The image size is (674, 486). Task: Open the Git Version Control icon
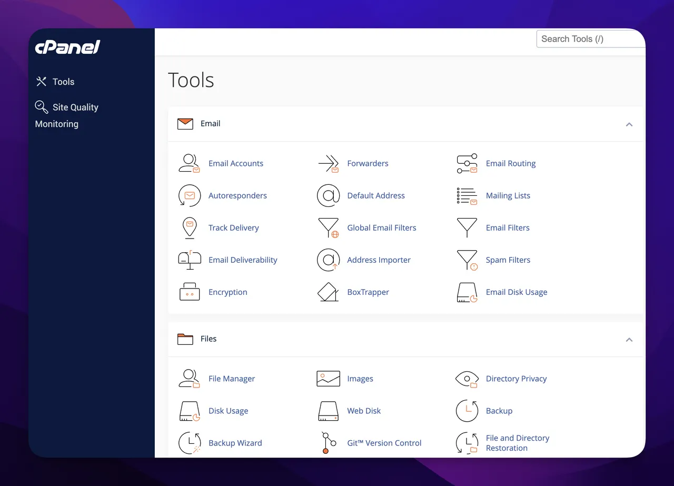(326, 443)
